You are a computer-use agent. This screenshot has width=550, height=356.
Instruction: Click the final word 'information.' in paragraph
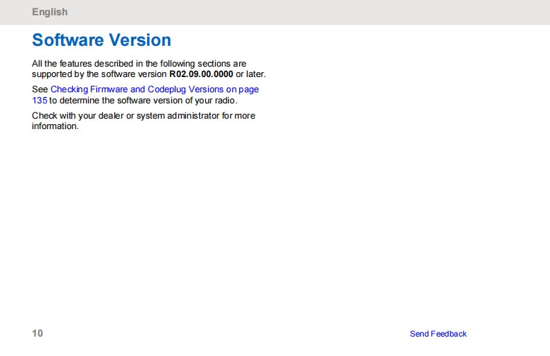55,126
